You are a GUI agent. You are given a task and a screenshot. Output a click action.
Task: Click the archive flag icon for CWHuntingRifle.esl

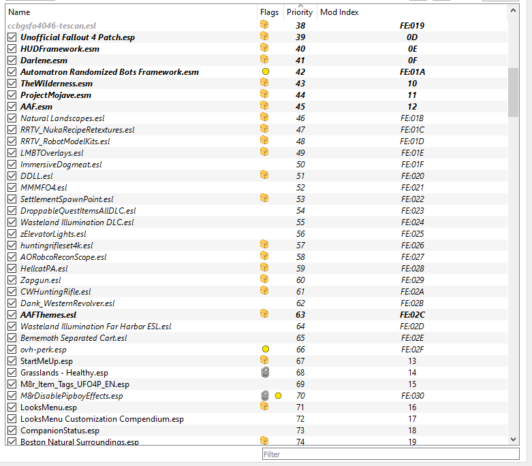264,290
